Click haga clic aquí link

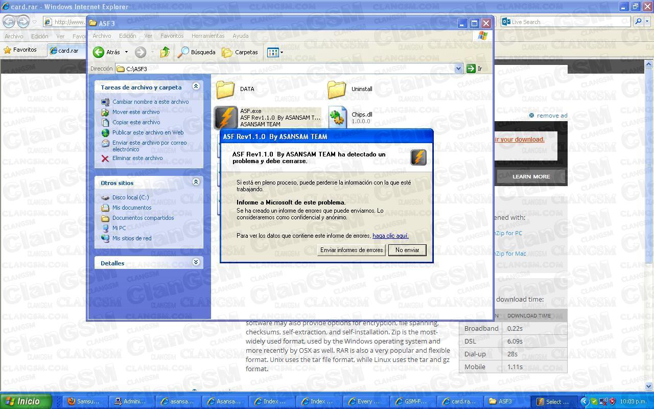pos(390,236)
